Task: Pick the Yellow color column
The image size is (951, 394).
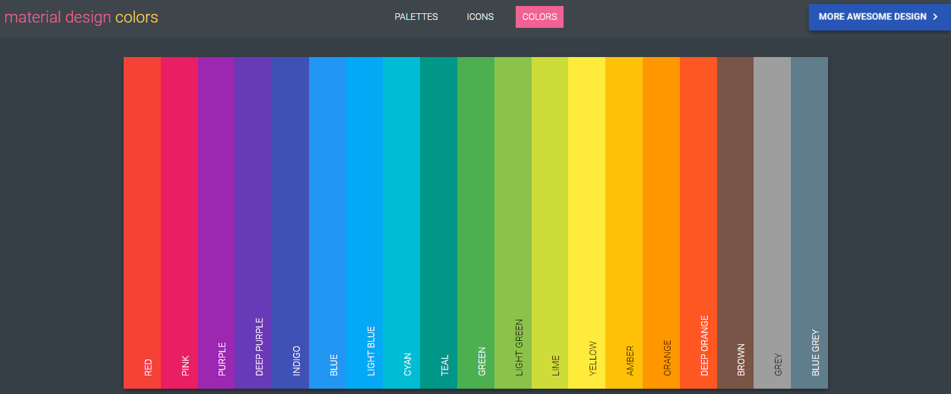Action: 587,223
